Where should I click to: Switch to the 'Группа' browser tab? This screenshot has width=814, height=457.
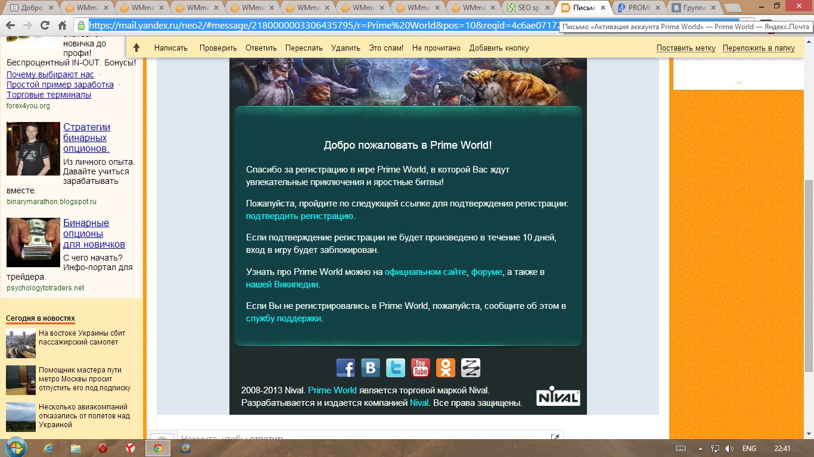tap(694, 8)
